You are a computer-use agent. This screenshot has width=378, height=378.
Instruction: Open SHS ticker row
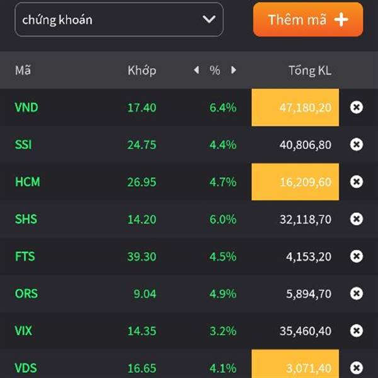pyautogui.click(x=189, y=219)
